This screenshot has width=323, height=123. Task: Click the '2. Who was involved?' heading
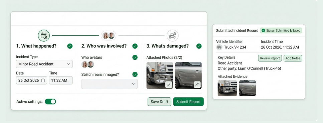[x=104, y=46]
